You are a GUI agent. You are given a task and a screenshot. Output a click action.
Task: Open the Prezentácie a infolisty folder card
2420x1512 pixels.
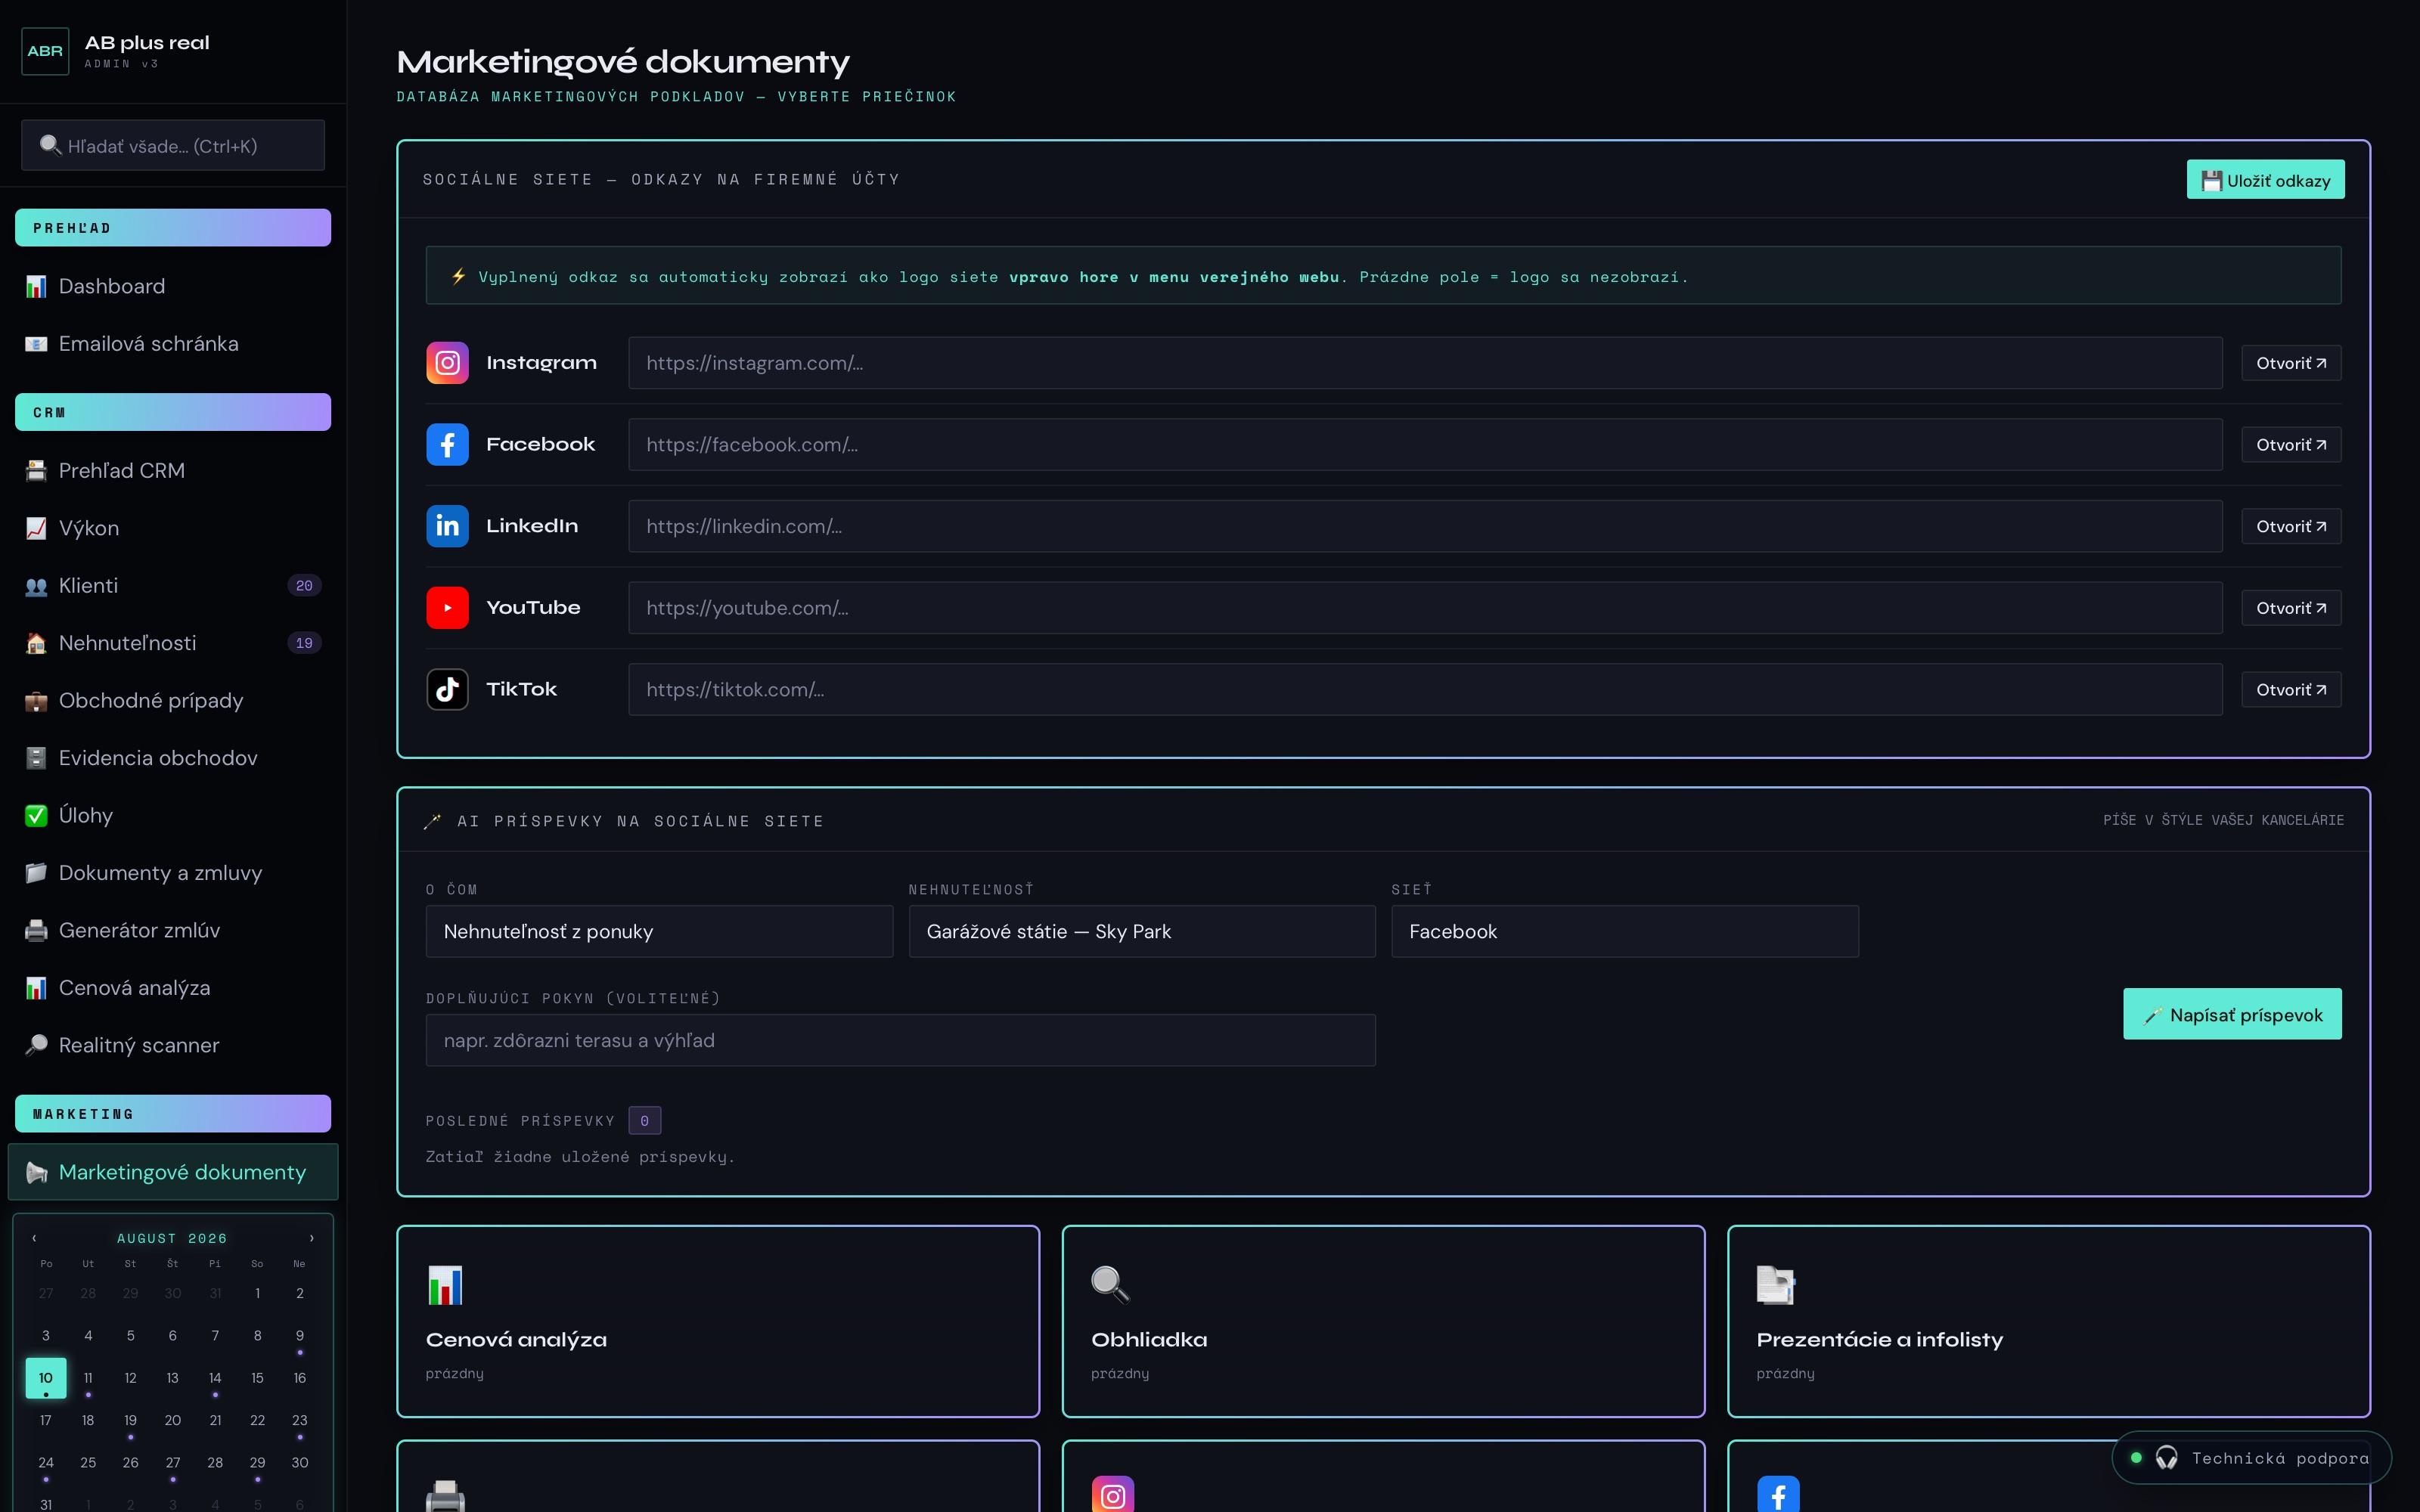[x=2049, y=1321]
